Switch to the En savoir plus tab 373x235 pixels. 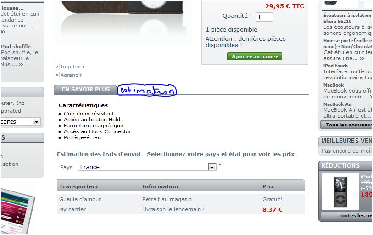pyautogui.click(x=85, y=90)
